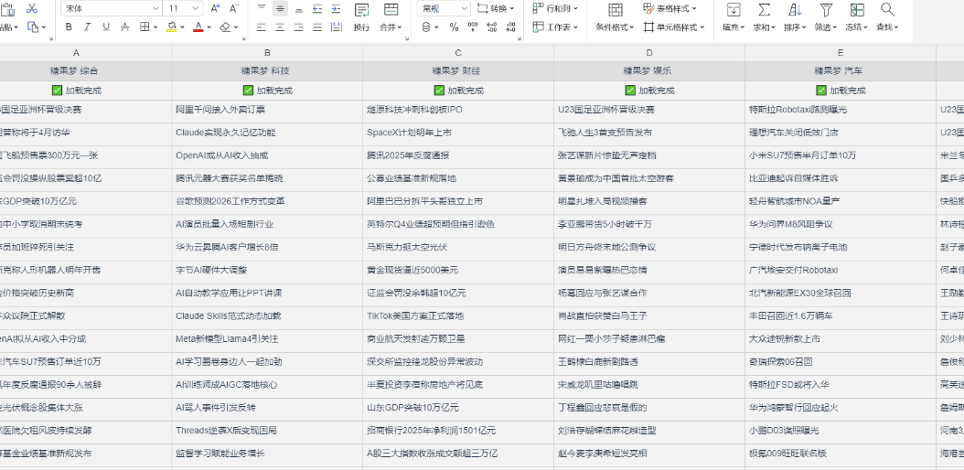Open the 条件格式 conditional formatting menu
Image resolution: width=964 pixels, height=470 pixels.
615,27
